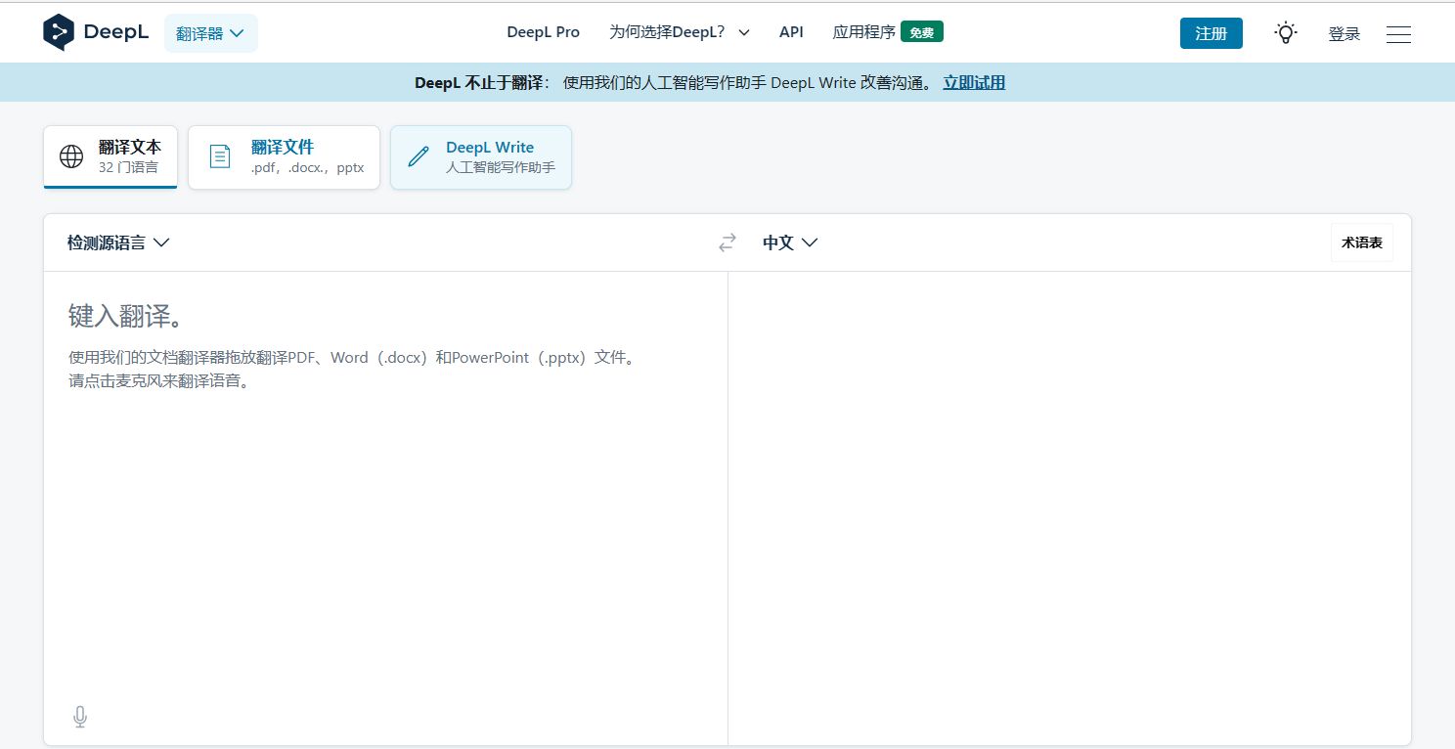
Task: Click the 登录 login link
Action: tap(1345, 34)
